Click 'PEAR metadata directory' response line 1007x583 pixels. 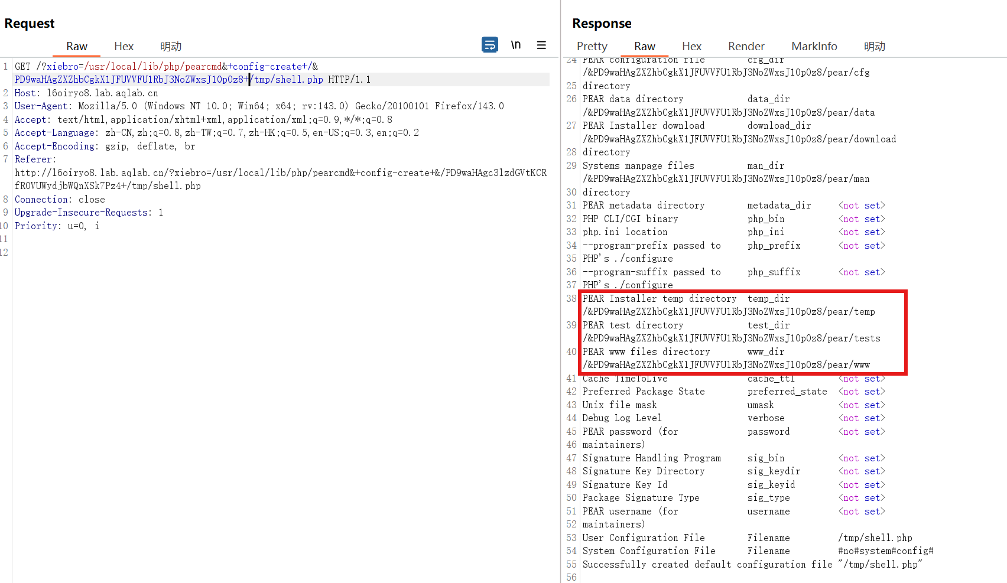point(644,206)
